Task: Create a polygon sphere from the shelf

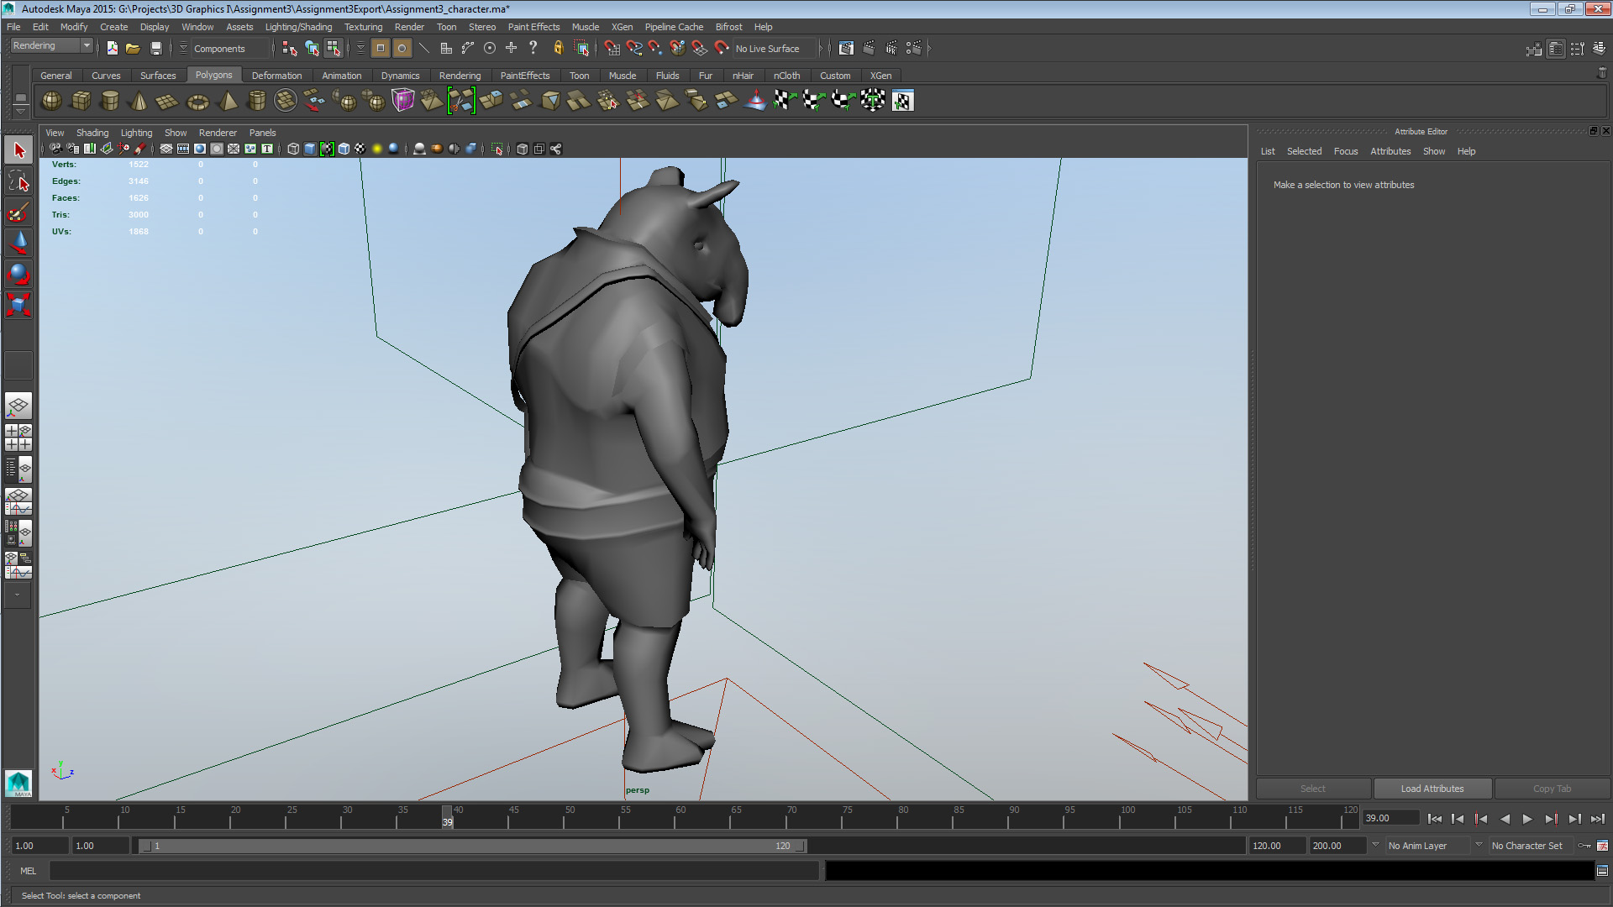Action: [50, 101]
